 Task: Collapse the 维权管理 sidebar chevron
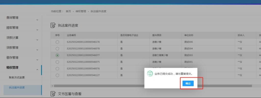(37, 70)
